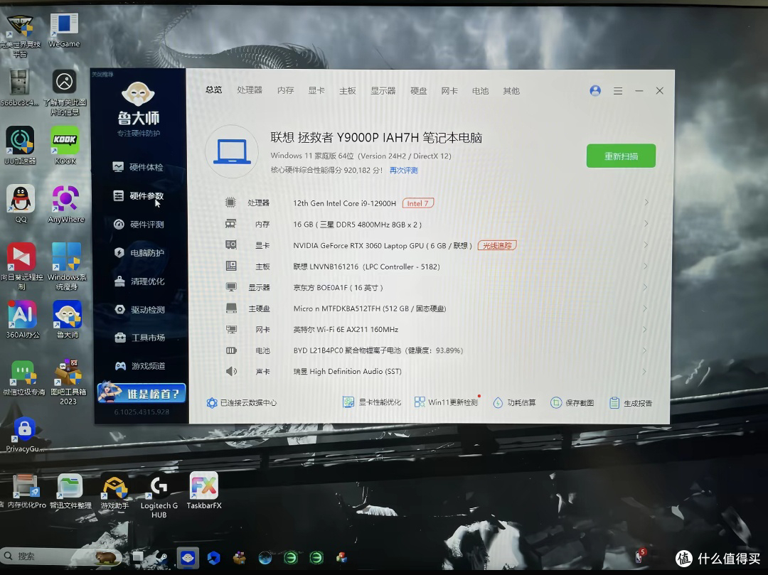Image resolution: width=768 pixels, height=575 pixels.
Task: Expand the 显卡 row chevron
Action: point(646,244)
